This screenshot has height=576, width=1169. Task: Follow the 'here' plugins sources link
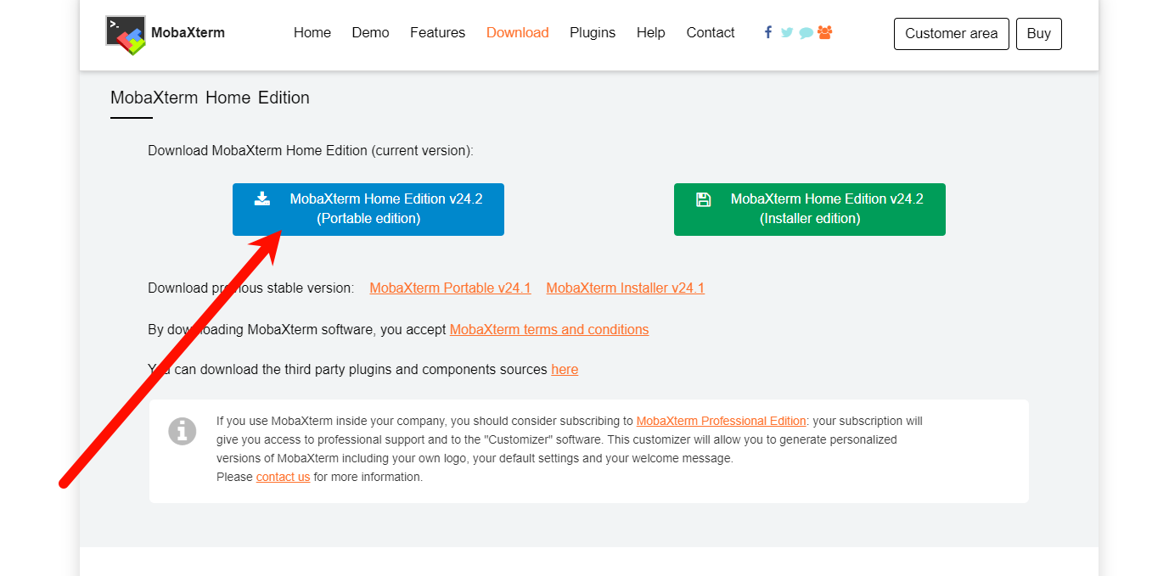tap(565, 370)
